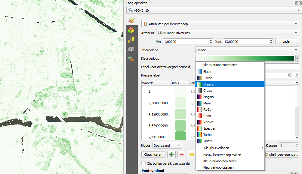
Task: Open the Symbology paintbrush tab
Action: (x=131, y=20)
